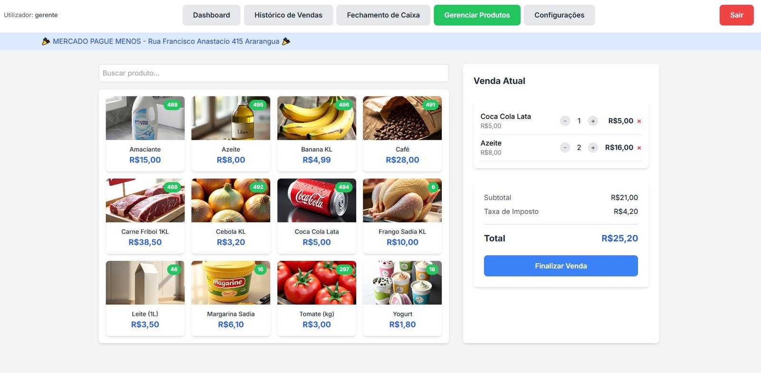Focus the Buscar produto search field

click(x=273, y=73)
